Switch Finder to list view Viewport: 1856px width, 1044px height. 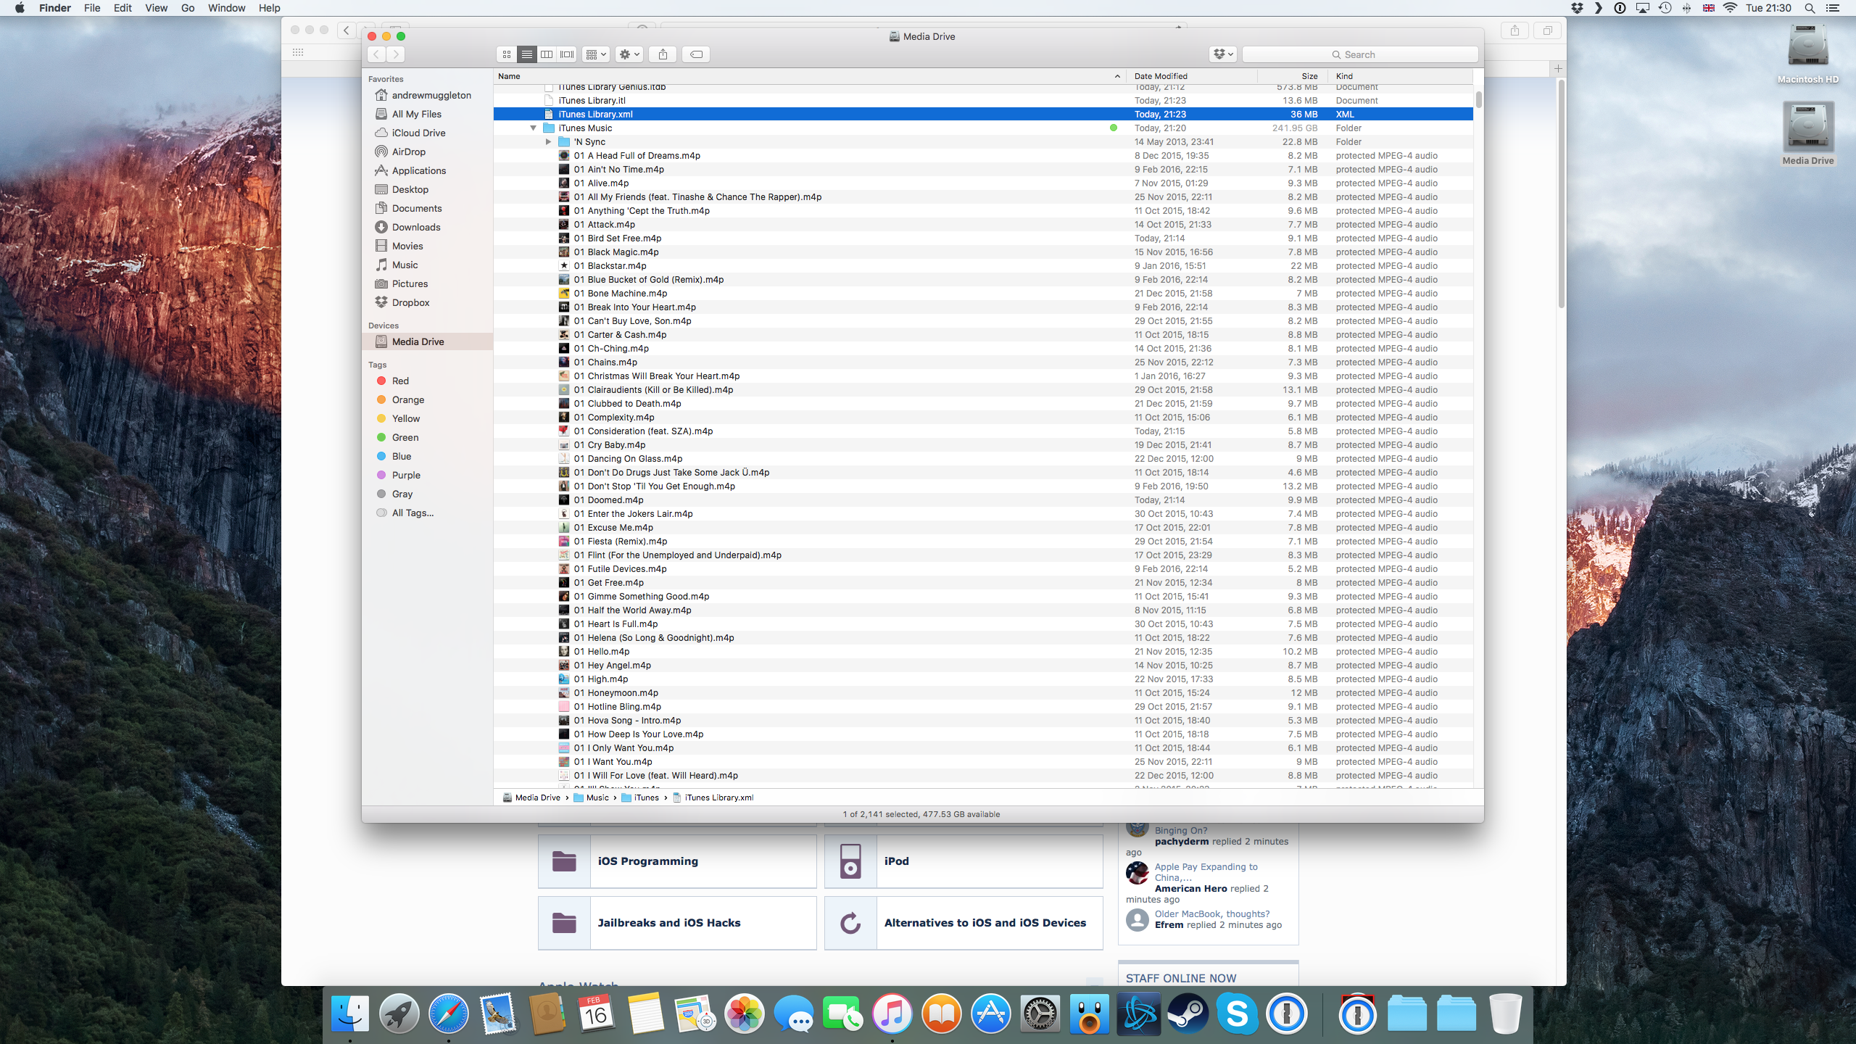[527, 54]
